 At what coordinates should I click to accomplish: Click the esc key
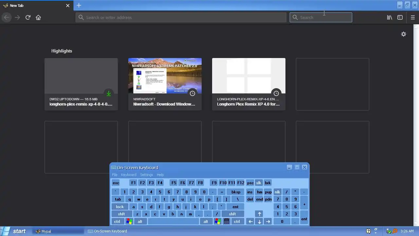pyautogui.click(x=116, y=183)
